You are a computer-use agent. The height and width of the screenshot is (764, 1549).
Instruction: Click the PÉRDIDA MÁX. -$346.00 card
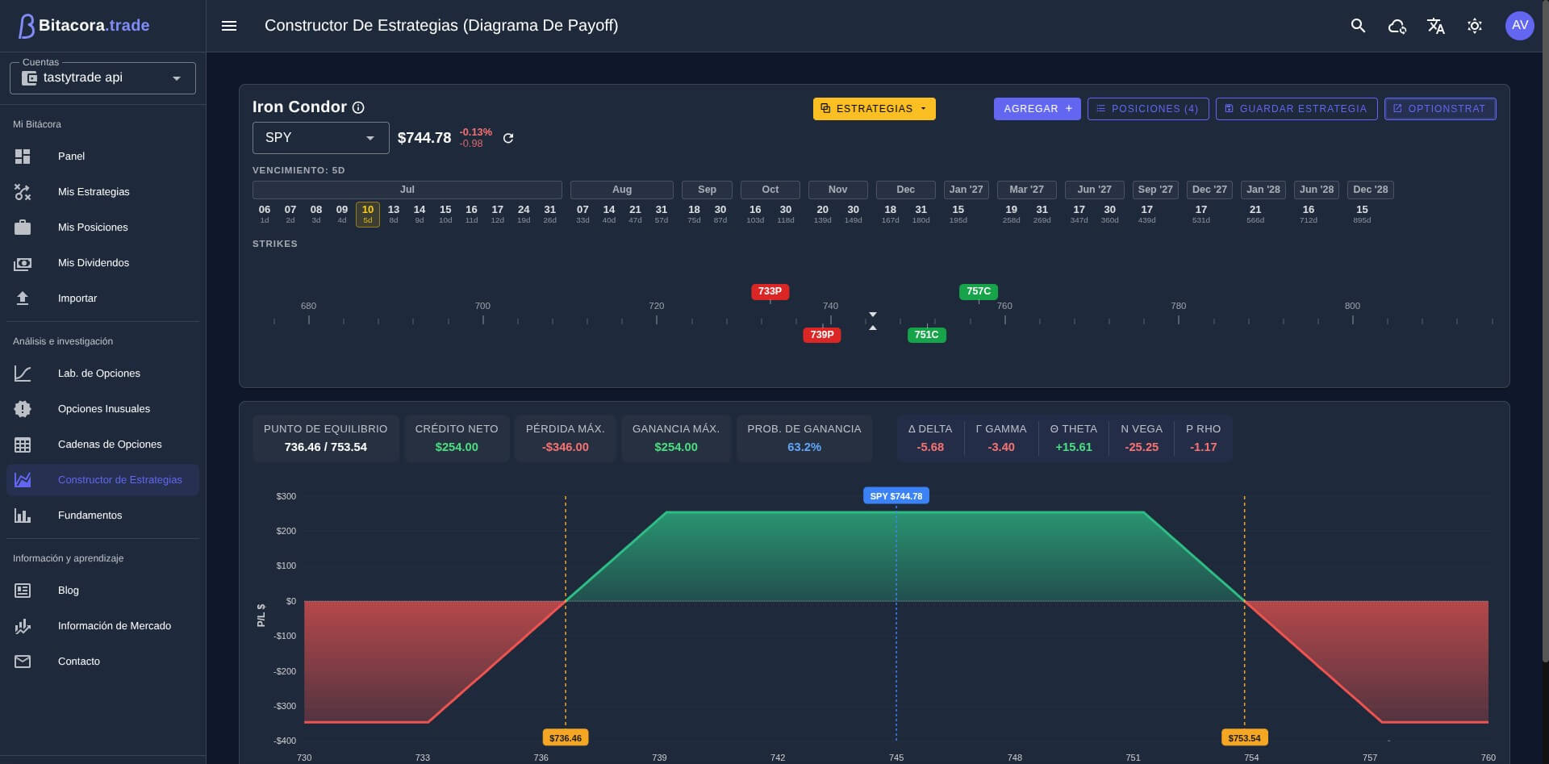[x=566, y=438]
